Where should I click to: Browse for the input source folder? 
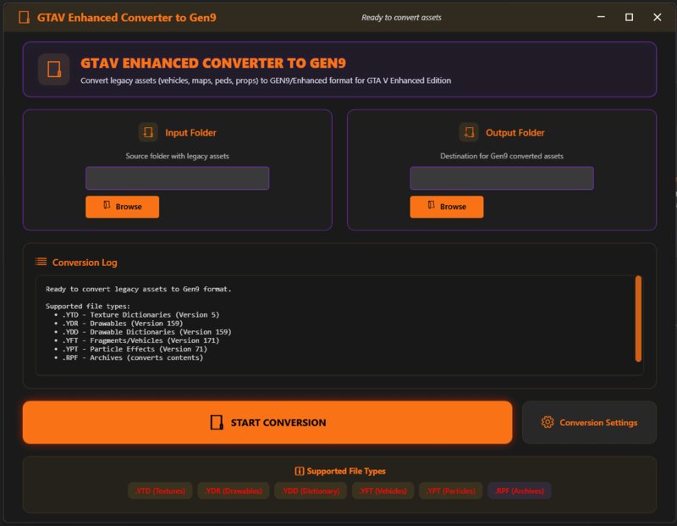(122, 207)
